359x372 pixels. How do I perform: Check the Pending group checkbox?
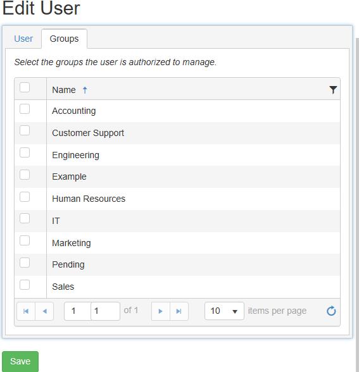click(x=25, y=263)
